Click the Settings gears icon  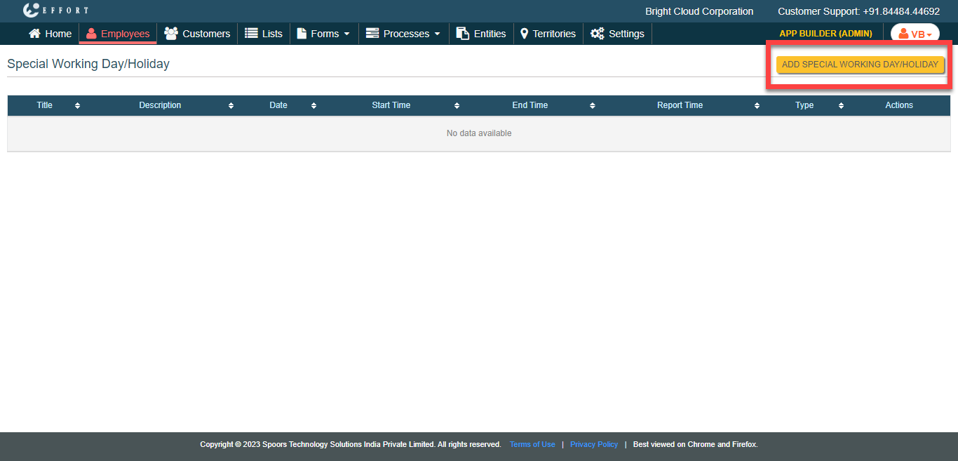(x=597, y=34)
